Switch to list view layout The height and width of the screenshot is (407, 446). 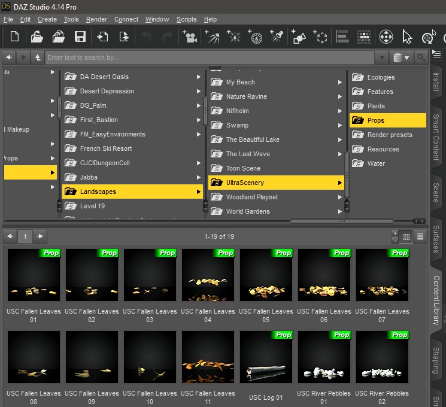pyautogui.click(x=420, y=236)
